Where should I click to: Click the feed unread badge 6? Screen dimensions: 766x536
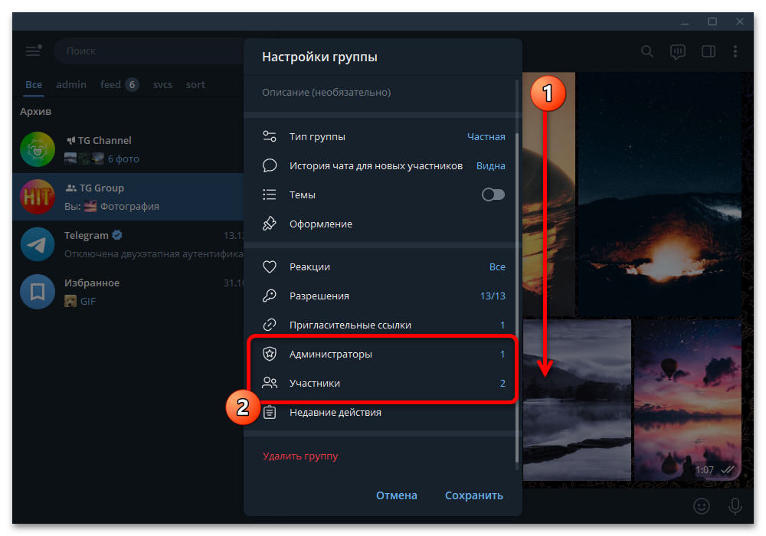(x=132, y=84)
